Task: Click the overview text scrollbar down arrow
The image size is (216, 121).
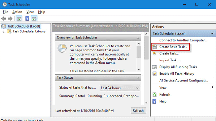Action: [x=139, y=69]
